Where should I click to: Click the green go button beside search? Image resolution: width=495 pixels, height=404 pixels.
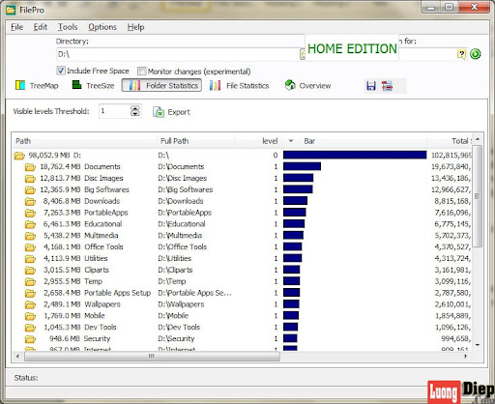[x=475, y=54]
